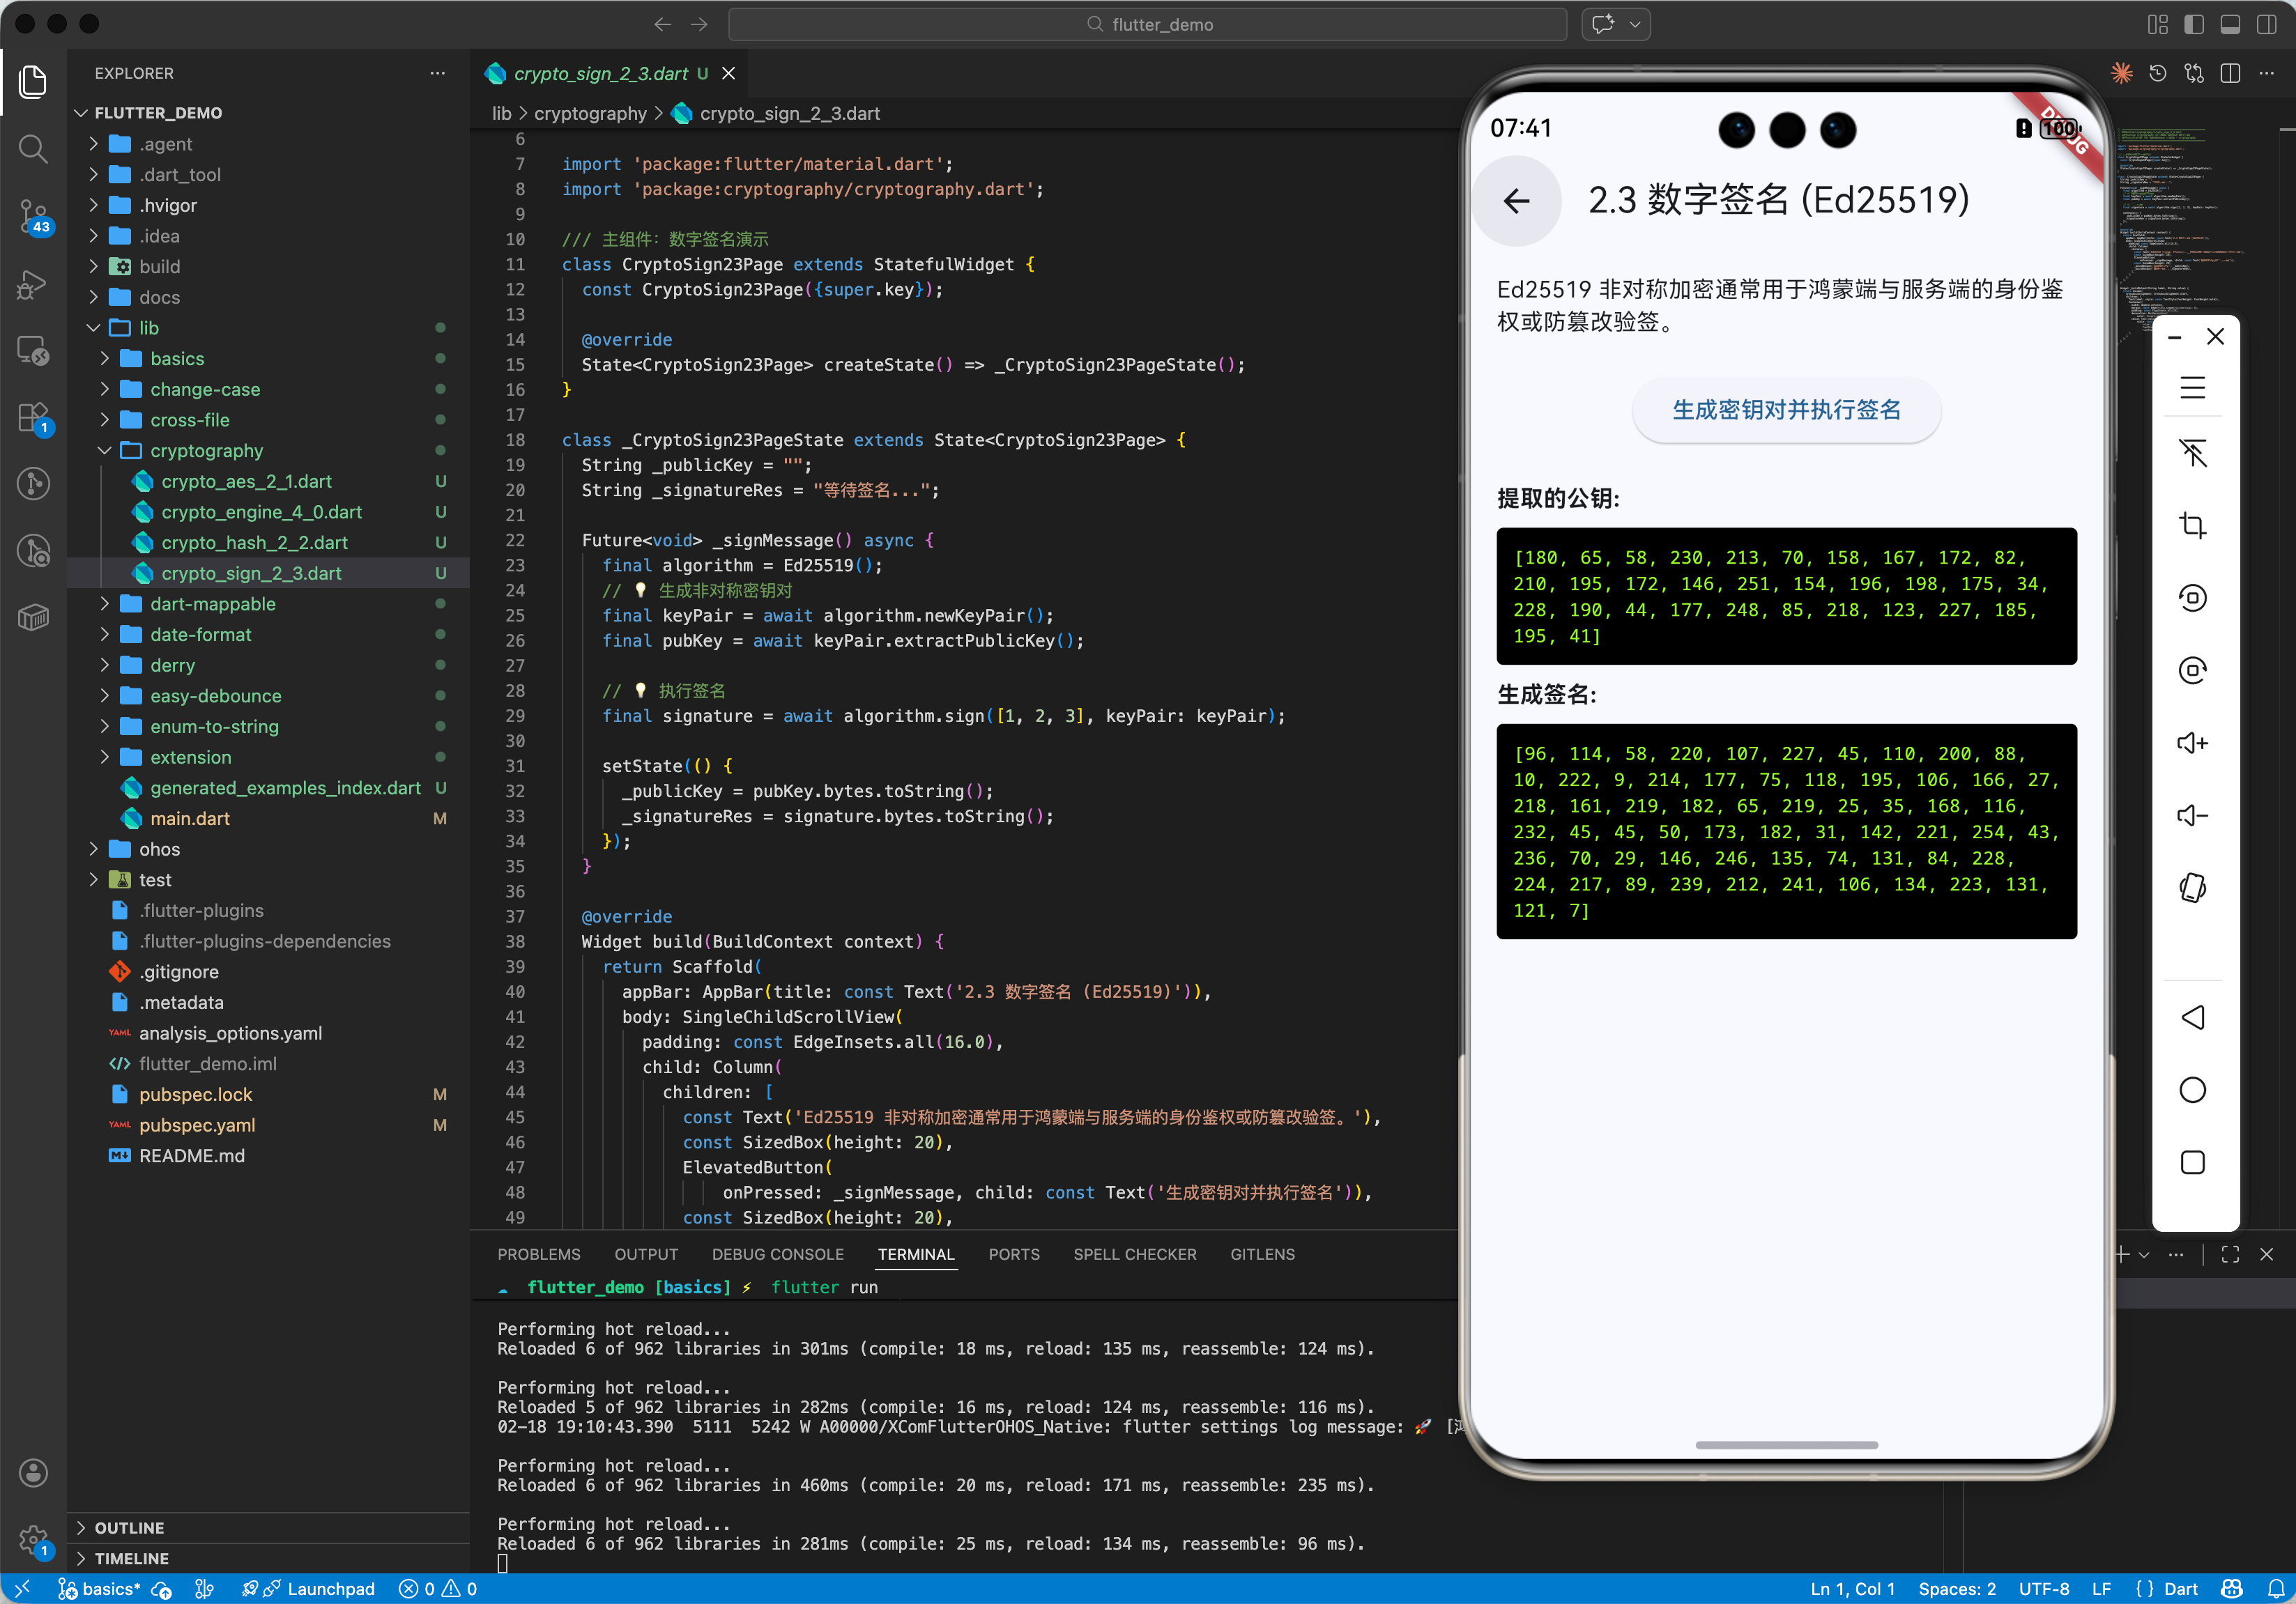Open Source Control with 43 changes
The height and width of the screenshot is (1604, 2296).
pos(33,215)
